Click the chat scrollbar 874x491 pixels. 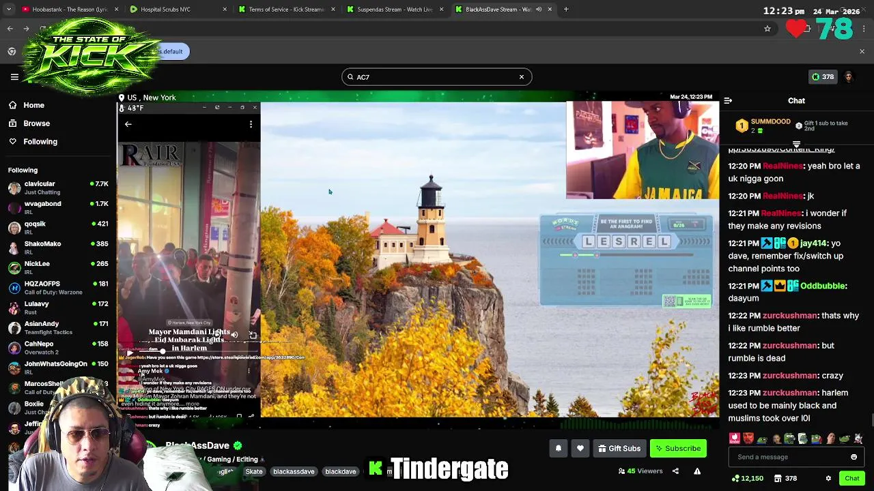pyautogui.click(x=871, y=419)
